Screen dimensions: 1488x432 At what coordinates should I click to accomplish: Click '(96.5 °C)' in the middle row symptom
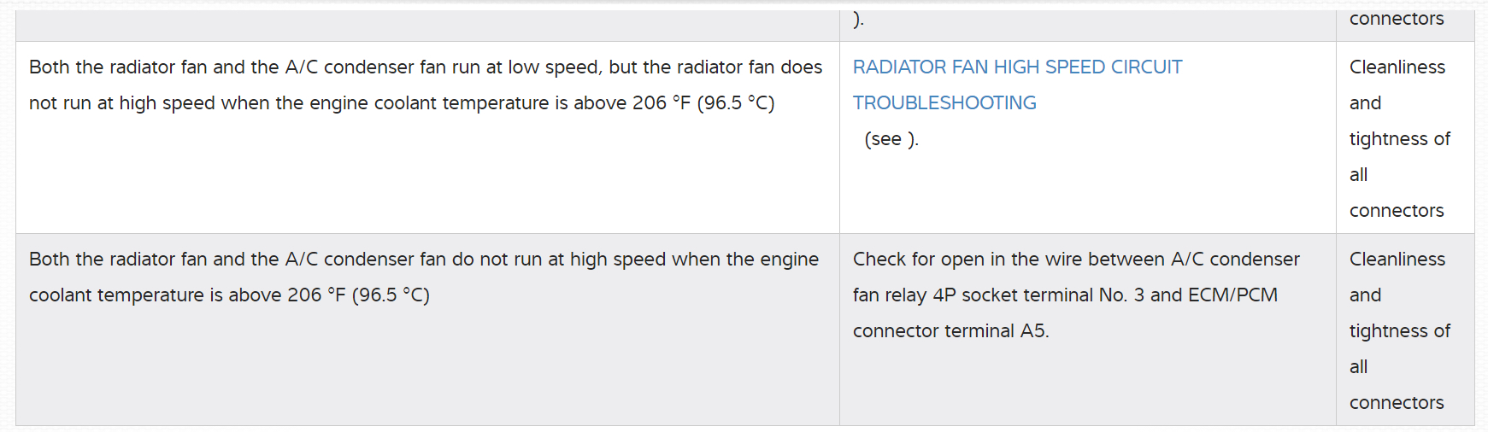tap(736, 103)
